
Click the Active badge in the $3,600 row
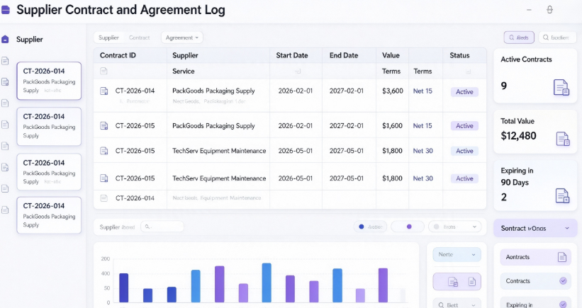click(x=464, y=92)
